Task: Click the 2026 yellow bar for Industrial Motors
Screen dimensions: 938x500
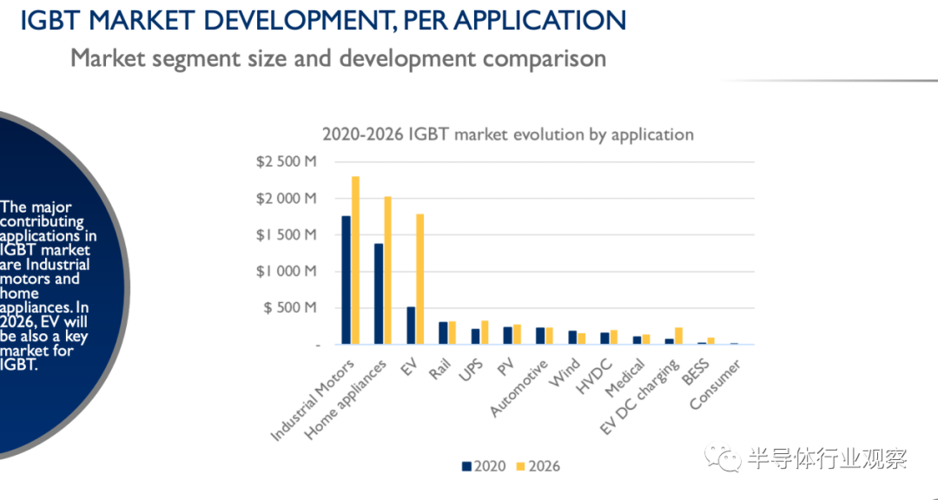Action: 355,260
